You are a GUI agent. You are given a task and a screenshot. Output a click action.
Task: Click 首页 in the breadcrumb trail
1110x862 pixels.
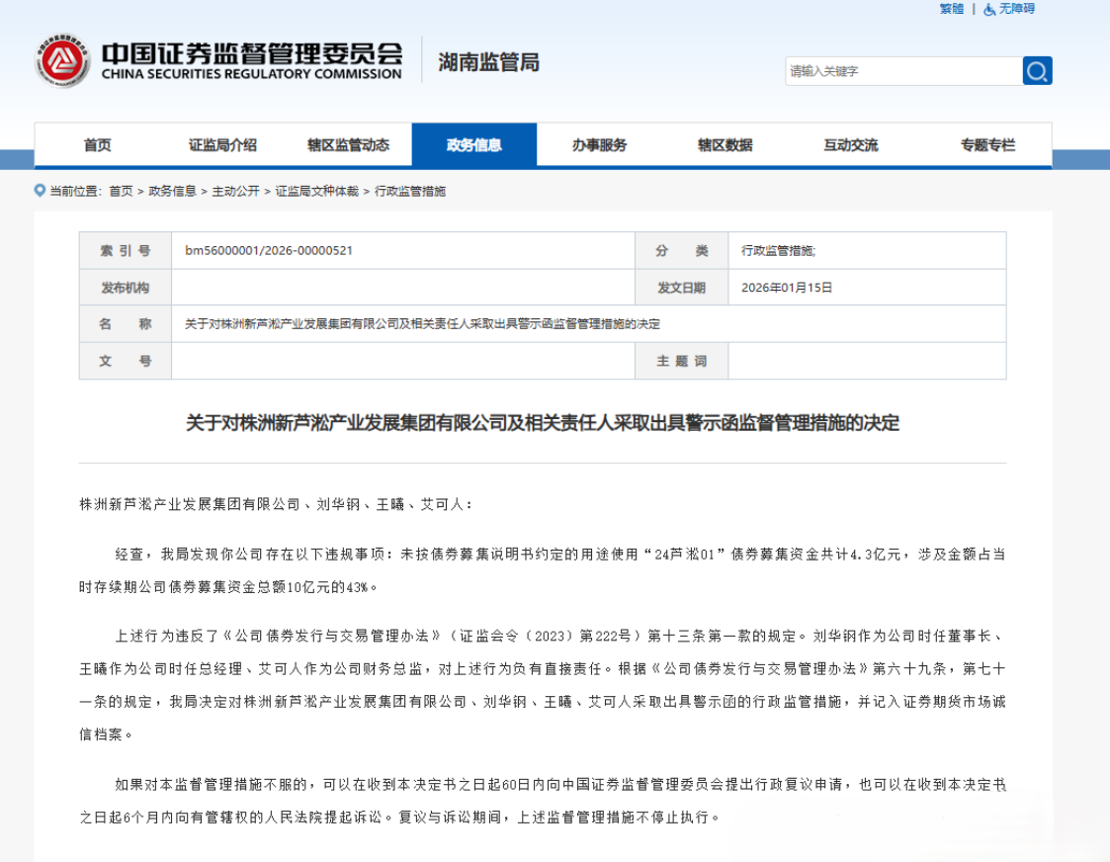tap(121, 192)
